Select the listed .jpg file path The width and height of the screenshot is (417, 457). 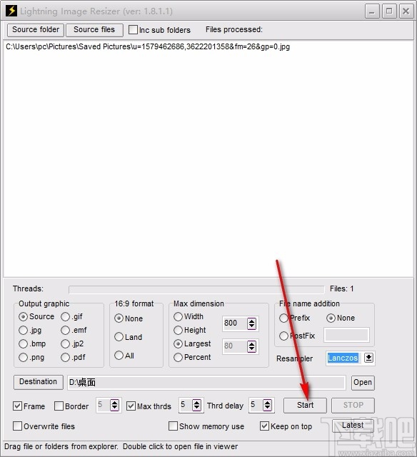click(x=148, y=46)
